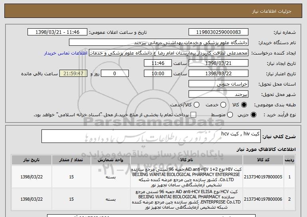This screenshot has width=307, height=217.
Task: Click unit بسته in the HIV kit row
Action: pyautogui.click(x=110, y=177)
